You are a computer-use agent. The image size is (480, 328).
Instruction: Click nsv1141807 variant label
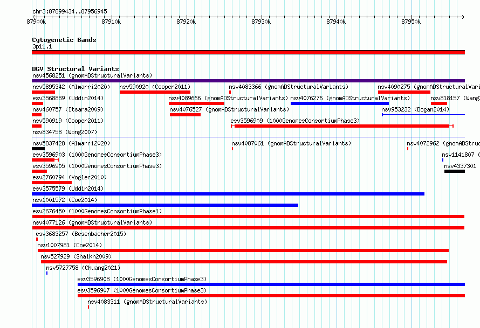[x=461, y=155]
